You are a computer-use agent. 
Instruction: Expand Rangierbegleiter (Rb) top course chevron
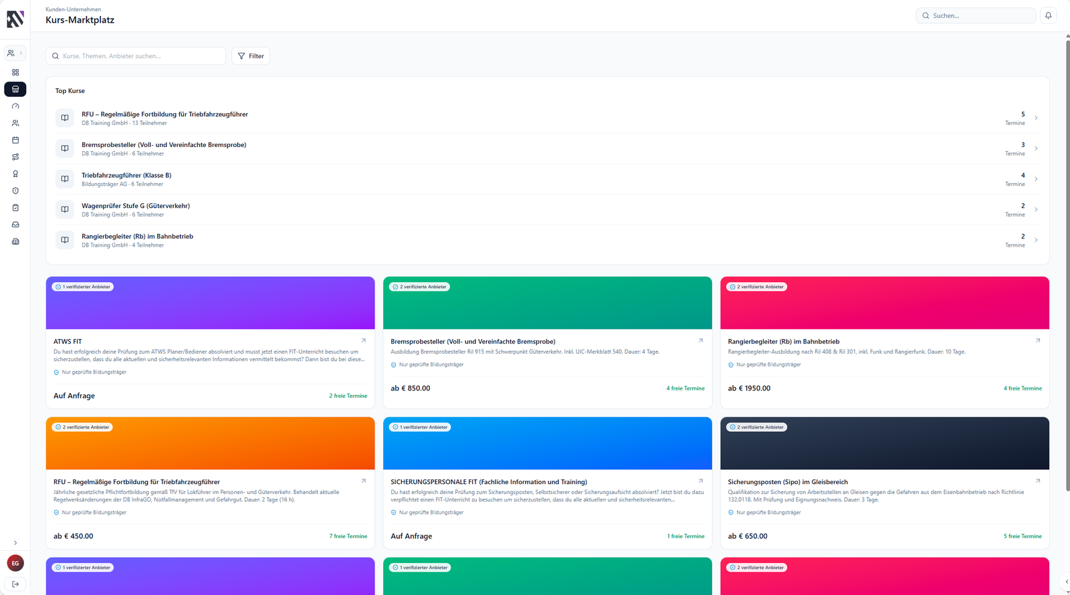[x=1036, y=240]
